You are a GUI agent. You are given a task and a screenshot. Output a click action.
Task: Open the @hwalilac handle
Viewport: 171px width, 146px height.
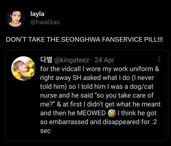(45, 22)
